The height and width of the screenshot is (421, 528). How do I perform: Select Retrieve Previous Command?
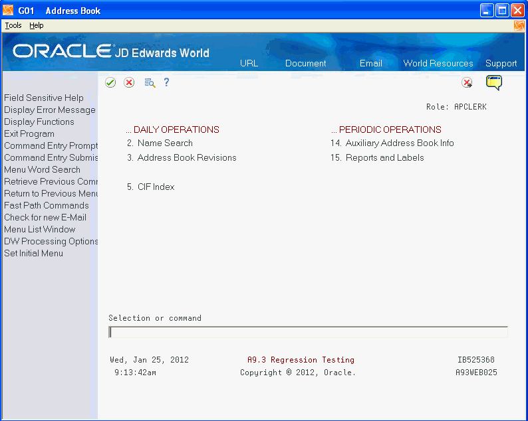51,181
